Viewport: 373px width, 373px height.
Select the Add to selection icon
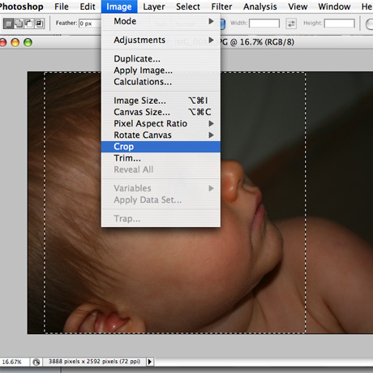(x=19, y=24)
